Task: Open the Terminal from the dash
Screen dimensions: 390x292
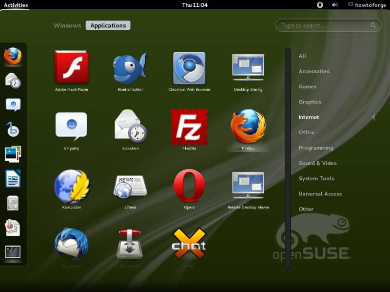Action: click(x=13, y=251)
